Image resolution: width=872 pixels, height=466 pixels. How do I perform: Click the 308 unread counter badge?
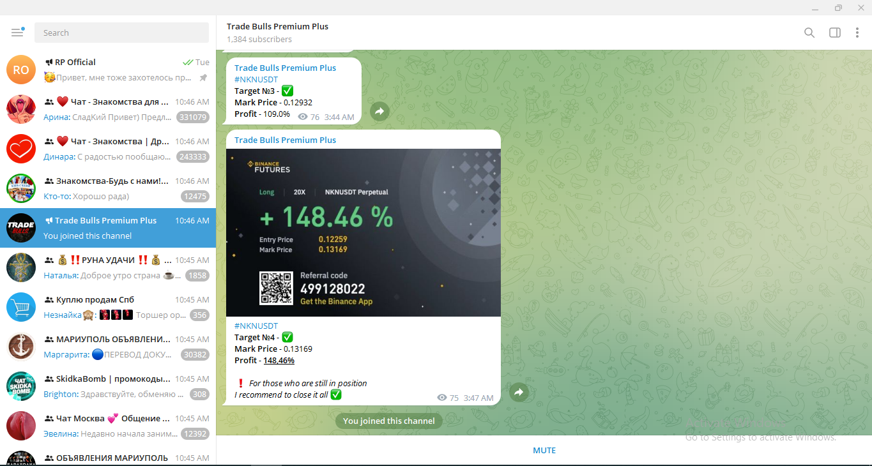[199, 395]
